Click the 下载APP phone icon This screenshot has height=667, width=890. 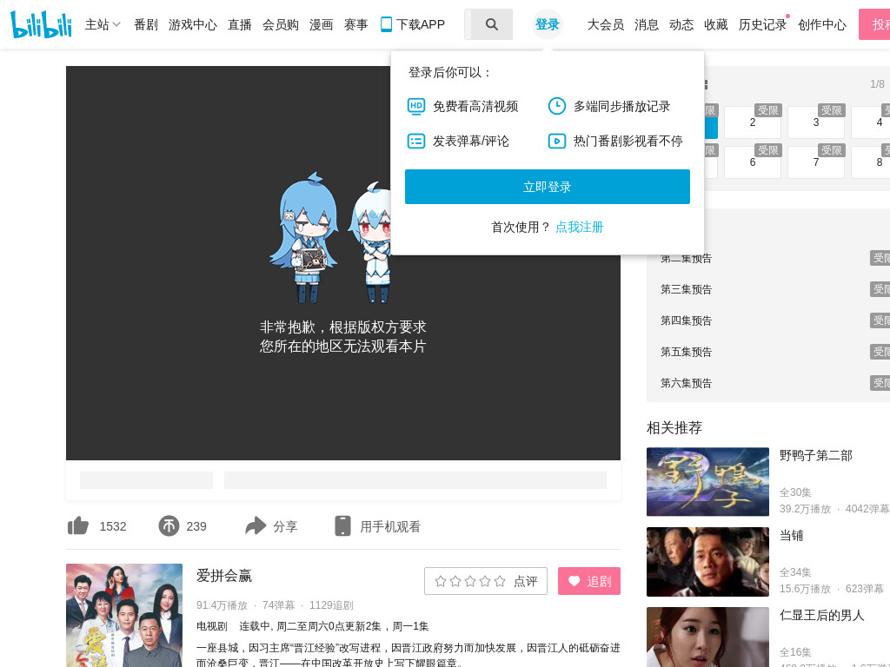tap(386, 24)
